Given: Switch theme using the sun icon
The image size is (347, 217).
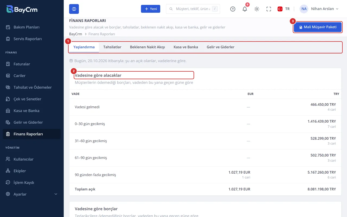Looking at the screenshot, I should pyautogui.click(x=257, y=9).
